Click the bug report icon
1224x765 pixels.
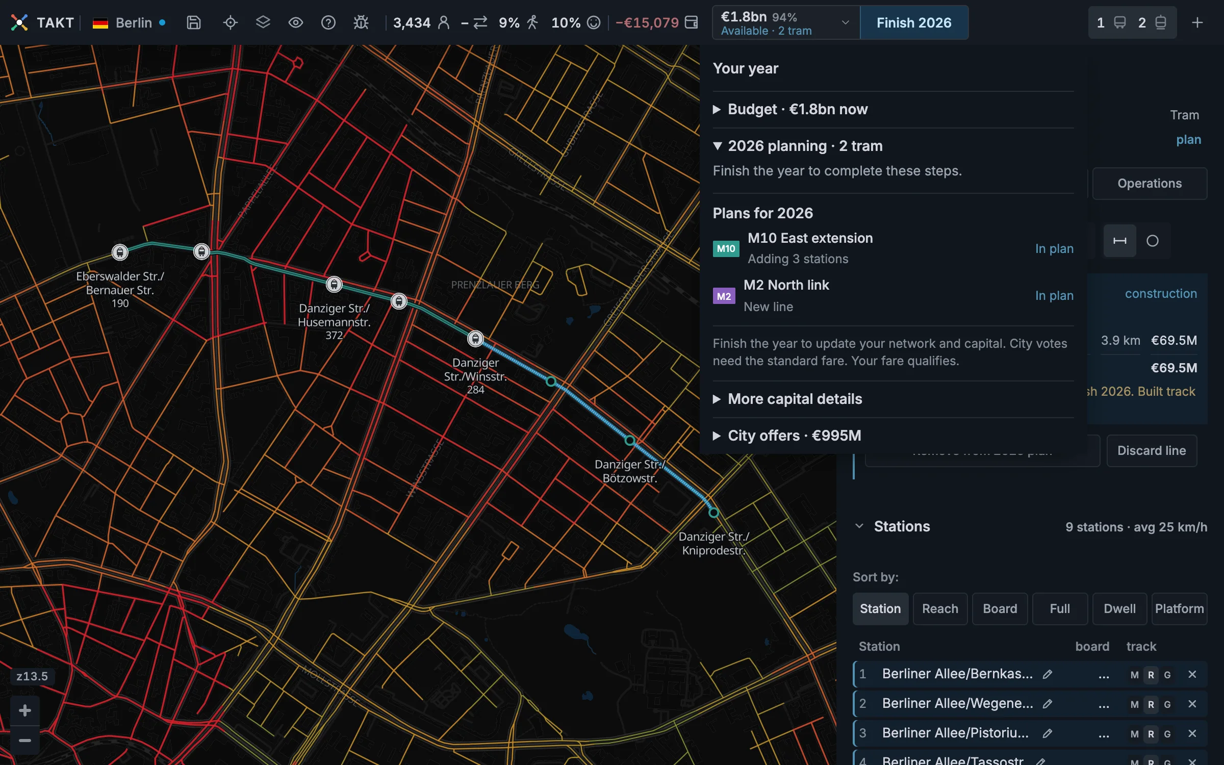[x=361, y=22]
